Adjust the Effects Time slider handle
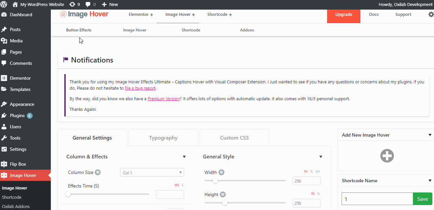 tap(68, 194)
